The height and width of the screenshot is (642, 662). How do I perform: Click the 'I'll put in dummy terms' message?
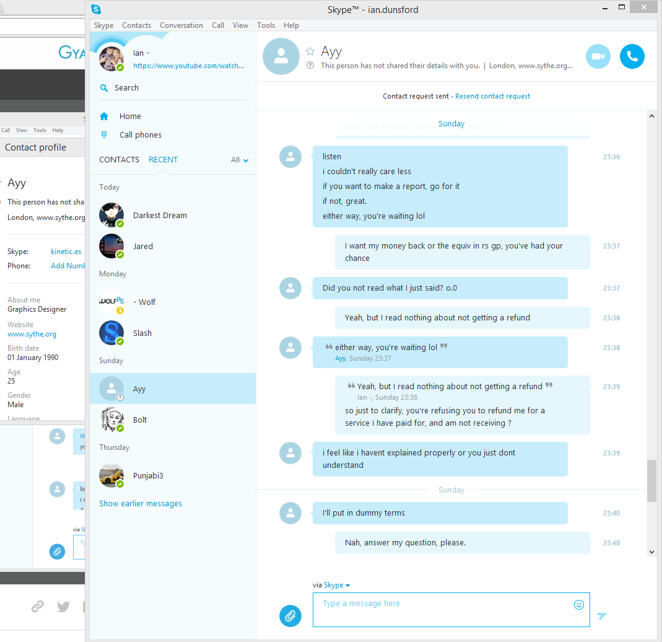coord(440,513)
